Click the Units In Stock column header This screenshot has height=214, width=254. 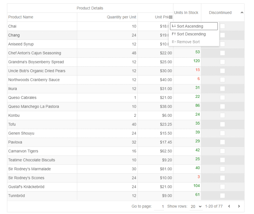[x=186, y=13]
